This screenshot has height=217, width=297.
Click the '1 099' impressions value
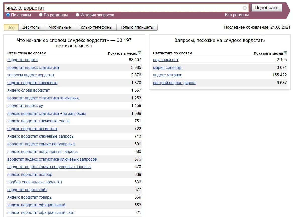(x=136, y=114)
